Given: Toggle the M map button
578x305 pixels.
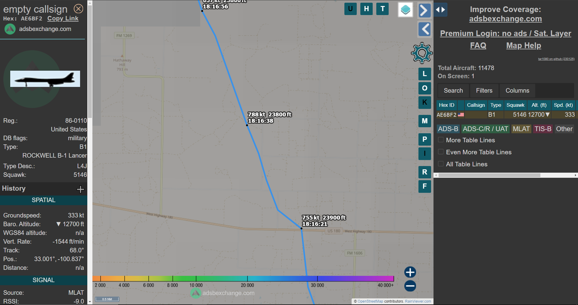Looking at the screenshot, I should (x=424, y=121).
